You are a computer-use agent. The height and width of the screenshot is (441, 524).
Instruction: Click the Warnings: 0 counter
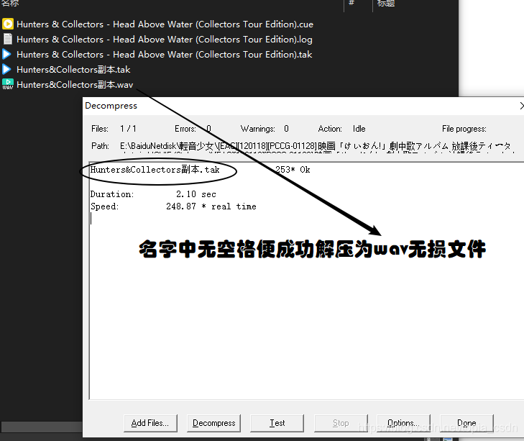[x=265, y=129]
